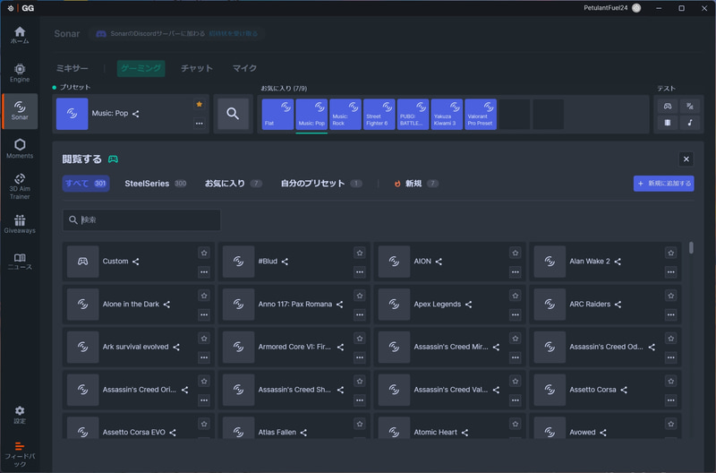Favorite the ARC Raiders preset
The image size is (716, 473).
click(670, 296)
